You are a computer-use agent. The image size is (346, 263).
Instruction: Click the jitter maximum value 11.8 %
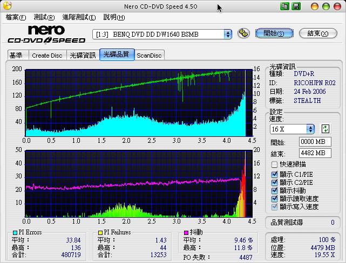243,248
